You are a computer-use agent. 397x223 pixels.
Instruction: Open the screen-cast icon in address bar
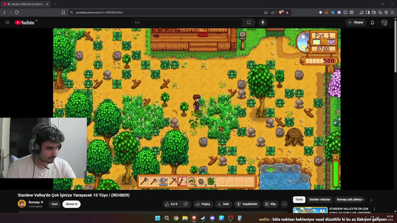point(266,12)
